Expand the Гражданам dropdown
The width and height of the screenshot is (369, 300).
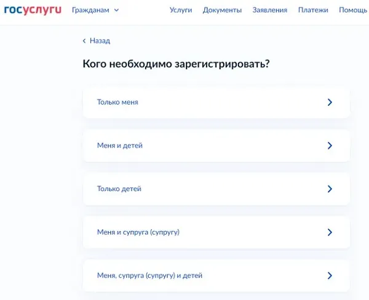pos(95,10)
